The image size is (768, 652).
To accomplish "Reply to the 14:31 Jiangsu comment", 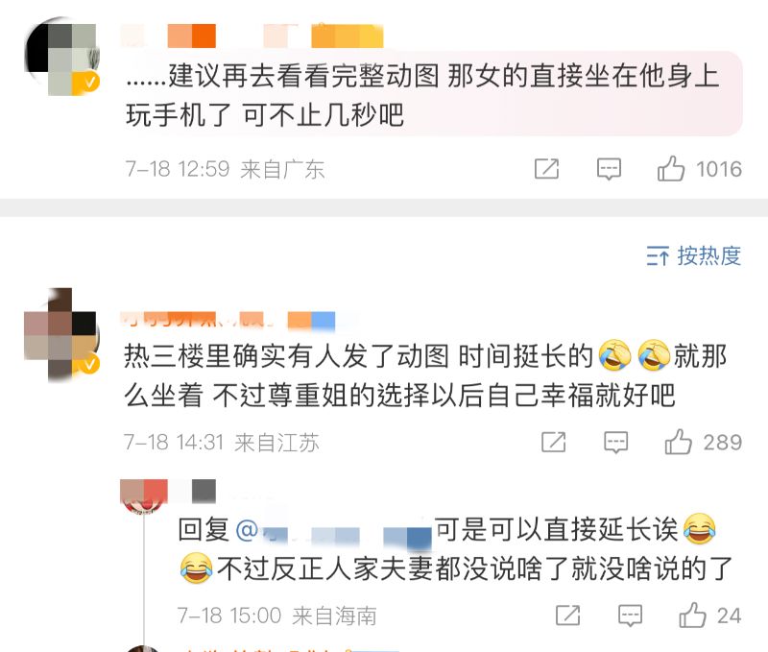I will click(x=615, y=443).
